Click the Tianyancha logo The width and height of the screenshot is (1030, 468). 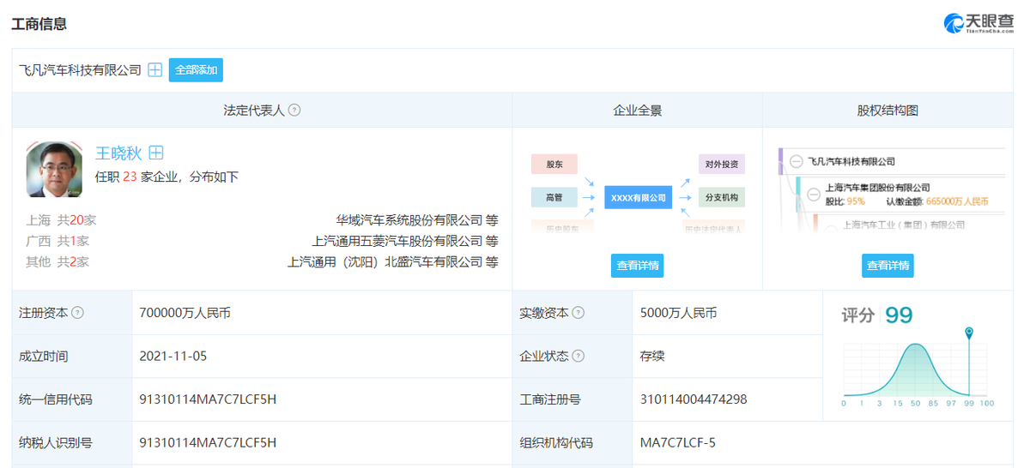pyautogui.click(x=979, y=23)
